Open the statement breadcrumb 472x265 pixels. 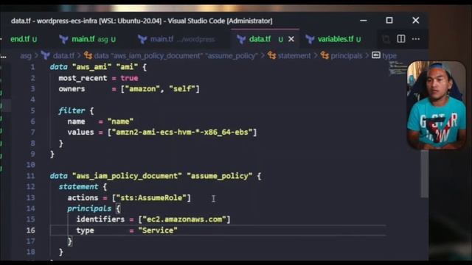294,56
